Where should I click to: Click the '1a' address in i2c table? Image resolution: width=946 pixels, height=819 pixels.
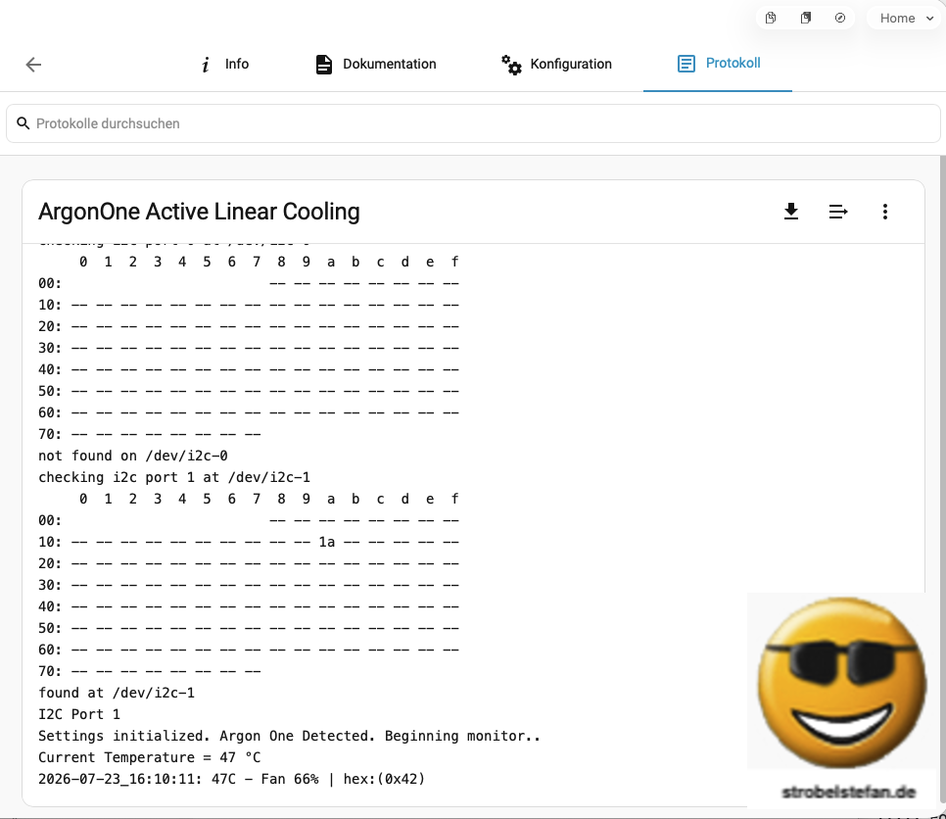pyautogui.click(x=327, y=542)
